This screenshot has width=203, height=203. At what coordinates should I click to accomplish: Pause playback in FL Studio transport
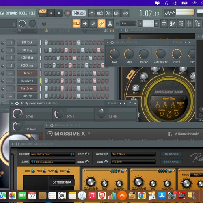click(51, 13)
